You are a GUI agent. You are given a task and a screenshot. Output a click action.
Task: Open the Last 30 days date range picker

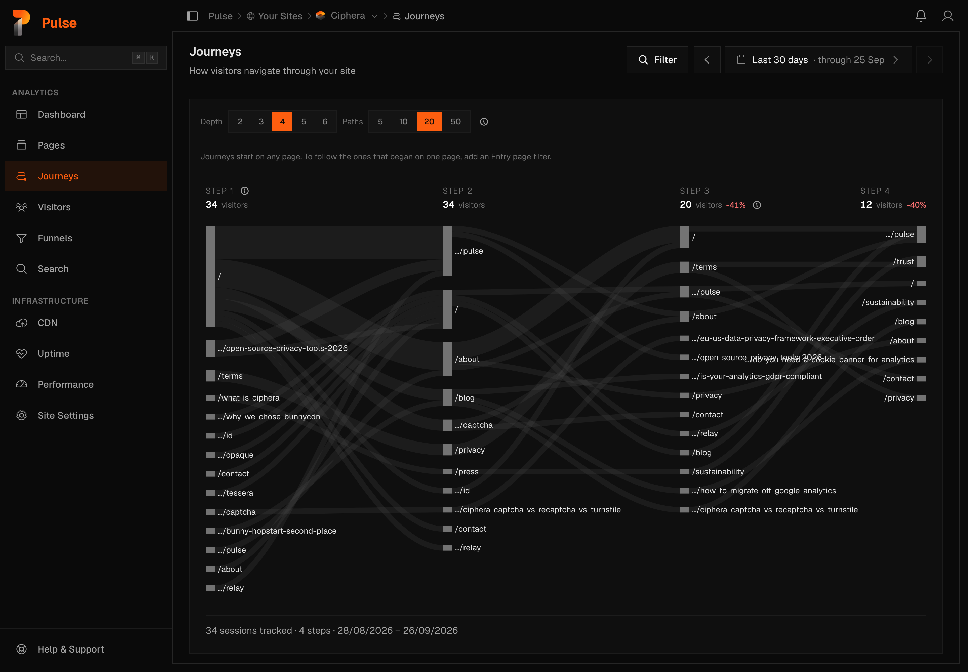818,60
